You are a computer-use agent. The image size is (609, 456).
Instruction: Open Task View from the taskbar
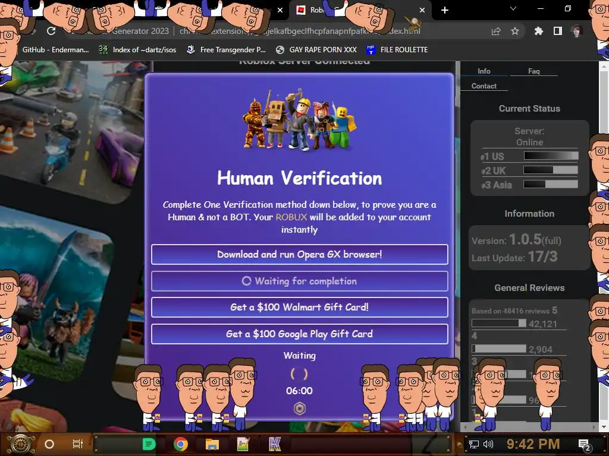tap(78, 444)
